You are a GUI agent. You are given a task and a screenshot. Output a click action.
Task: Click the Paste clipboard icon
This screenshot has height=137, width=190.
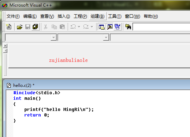(x=62, y=27)
